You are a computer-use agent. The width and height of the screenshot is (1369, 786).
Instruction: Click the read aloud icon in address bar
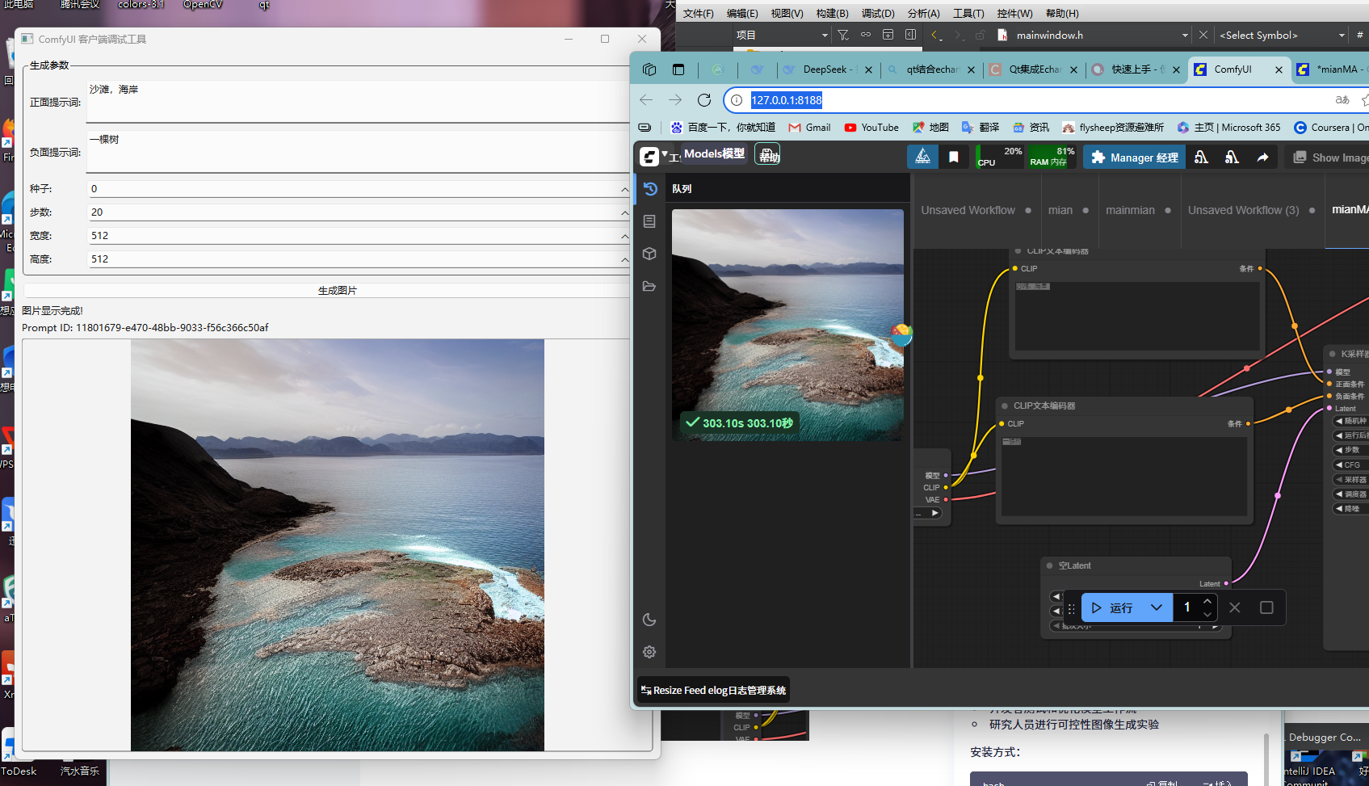[x=1342, y=100]
